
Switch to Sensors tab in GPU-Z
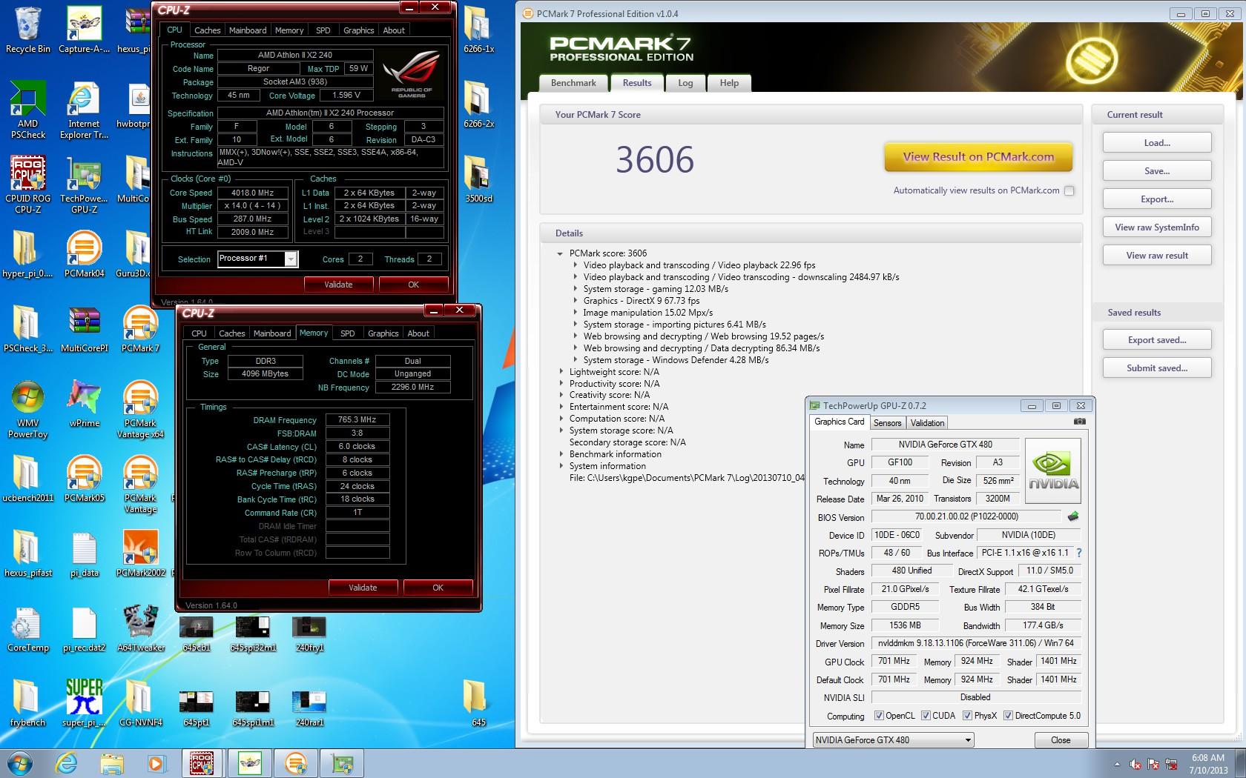point(887,423)
